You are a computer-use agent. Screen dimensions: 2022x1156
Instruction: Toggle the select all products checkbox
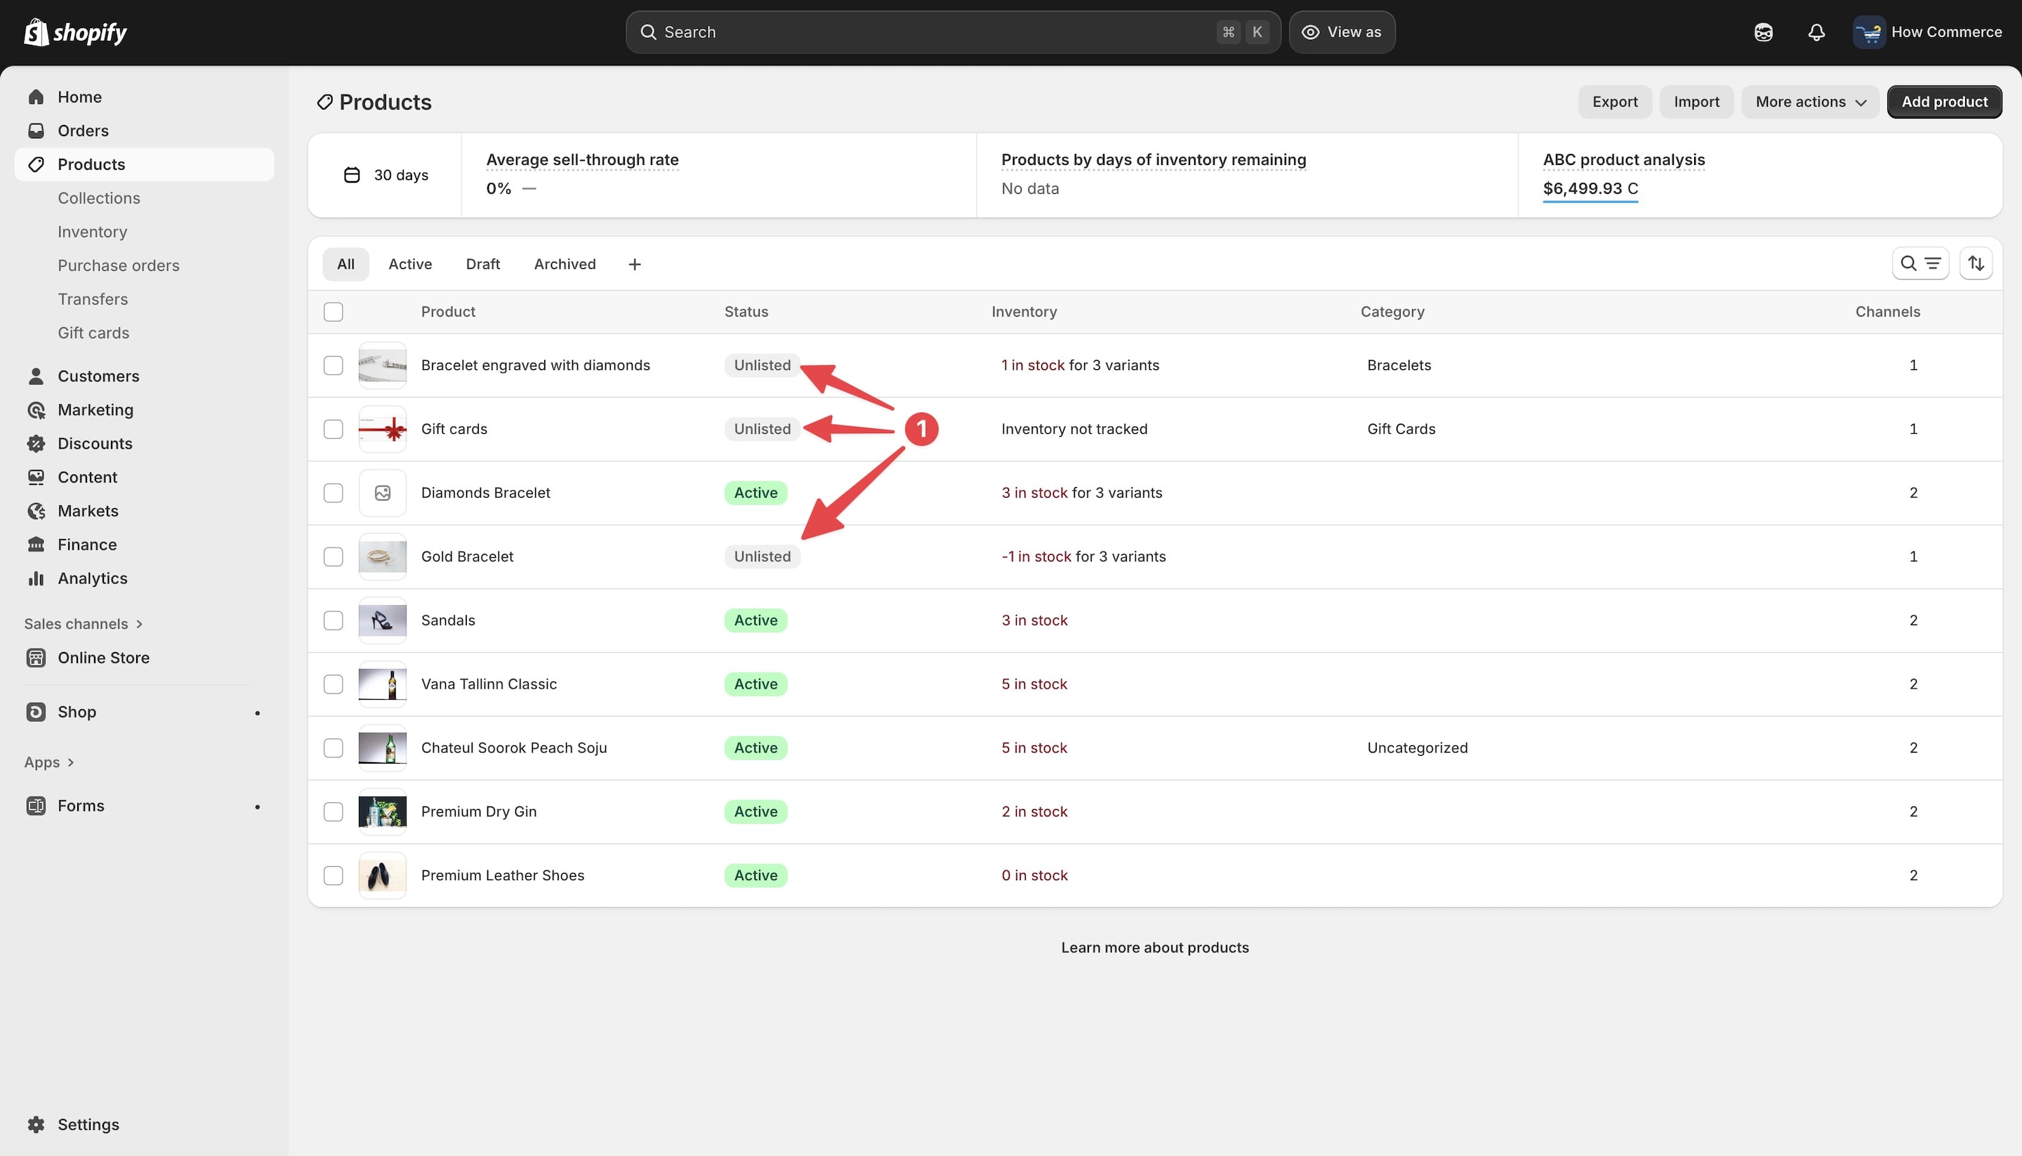[333, 312]
